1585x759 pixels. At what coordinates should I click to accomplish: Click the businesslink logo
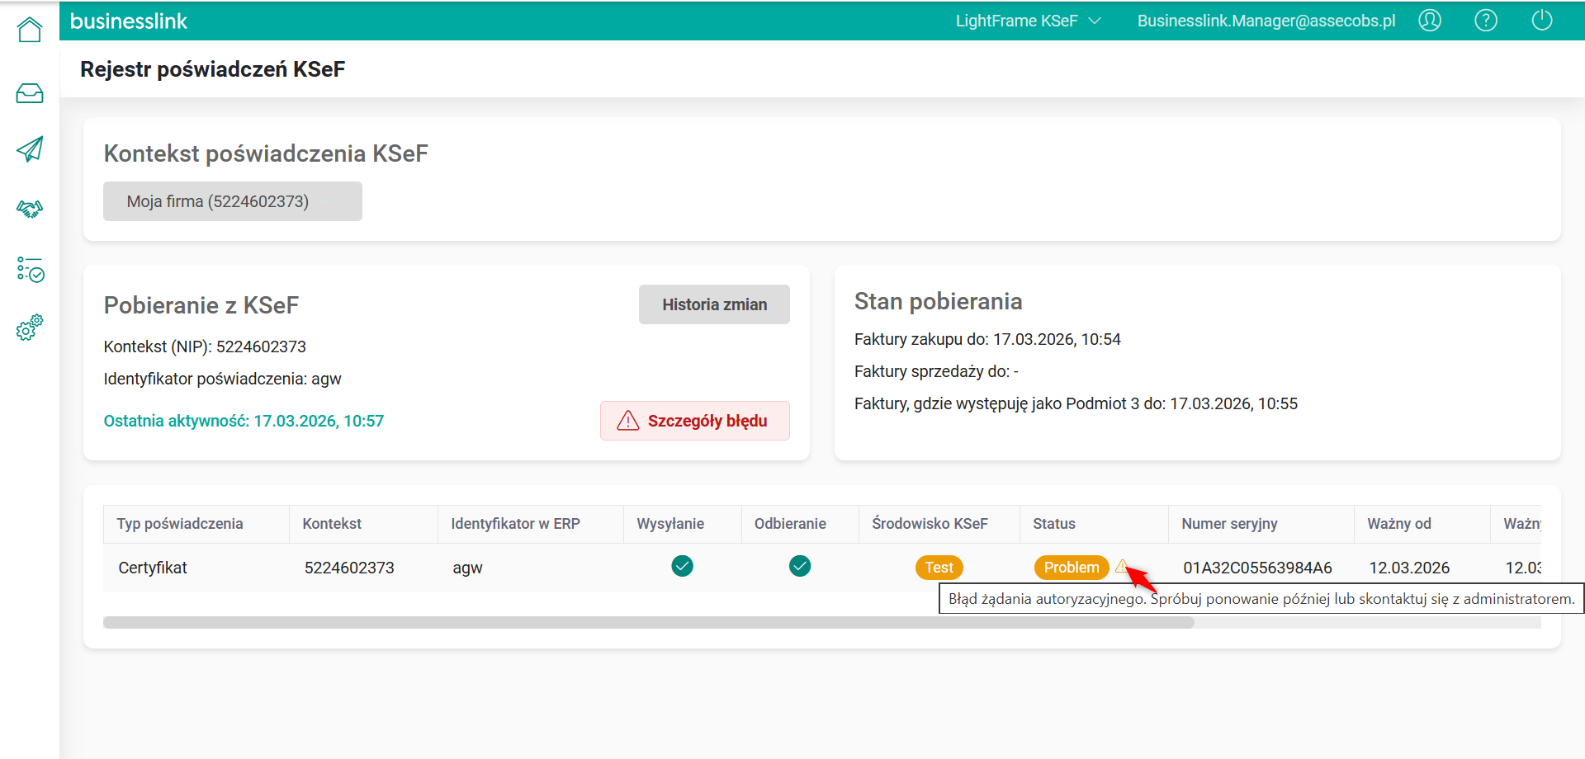[129, 21]
